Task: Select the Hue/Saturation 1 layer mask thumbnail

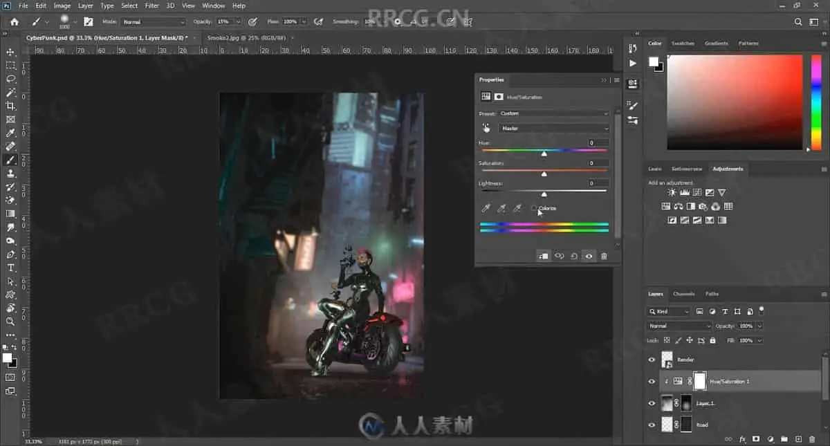Action: (x=699, y=381)
